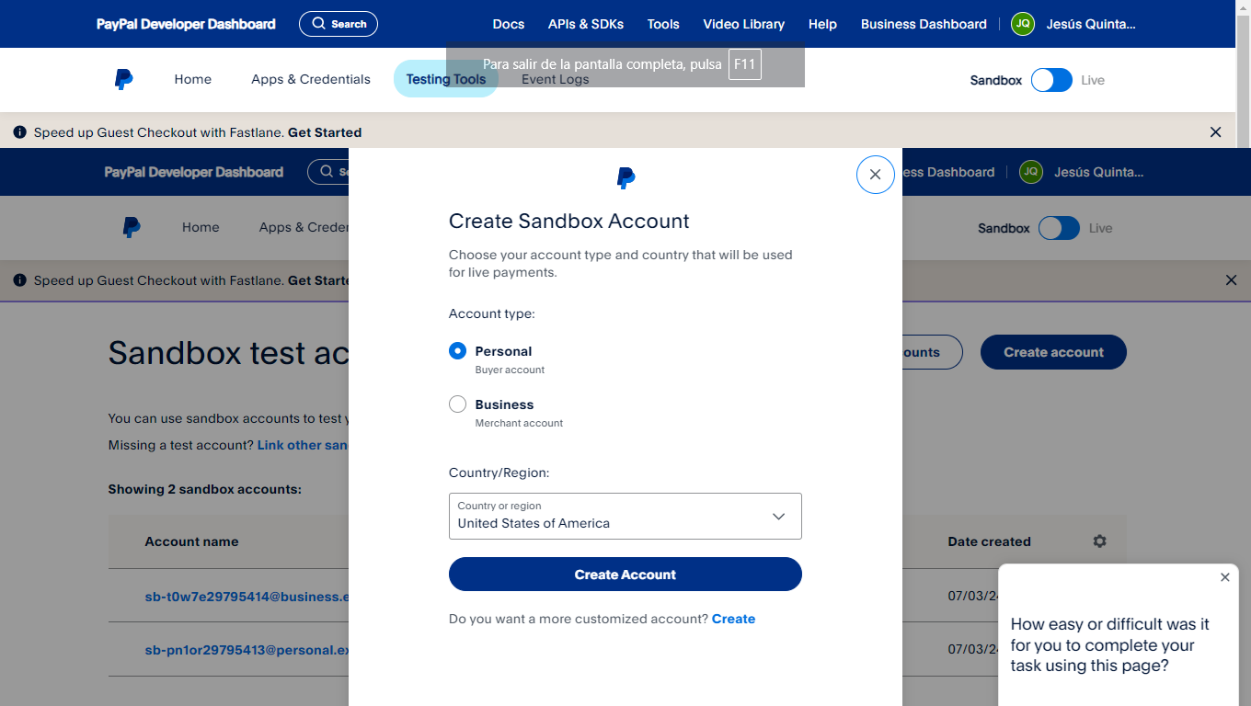Dismiss the lower Fastlane banner
Screen dimensions: 1251x706
1231,280
